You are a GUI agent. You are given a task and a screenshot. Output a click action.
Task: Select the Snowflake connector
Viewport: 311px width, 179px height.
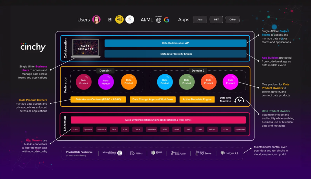coord(152,130)
